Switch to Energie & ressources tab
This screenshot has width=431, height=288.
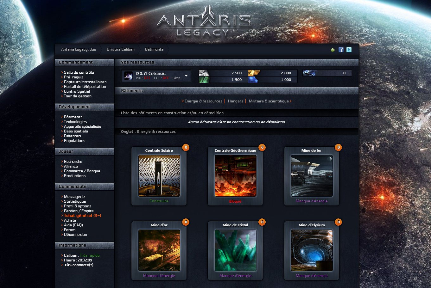(203, 101)
